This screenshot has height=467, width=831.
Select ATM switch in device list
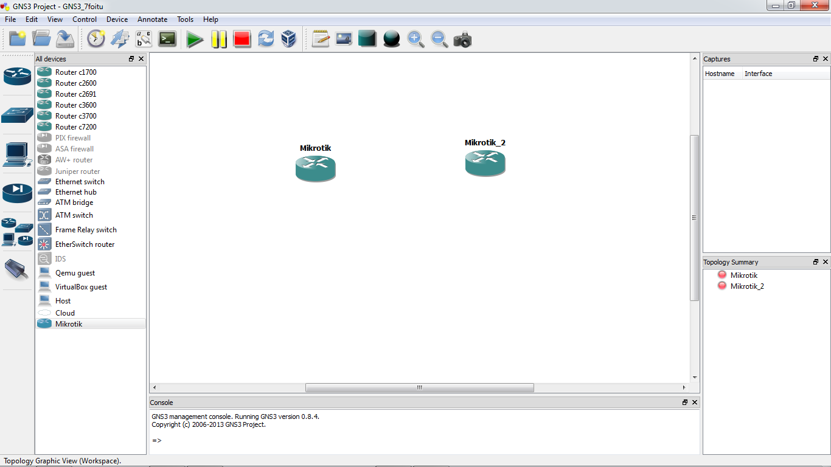pyautogui.click(x=91, y=215)
